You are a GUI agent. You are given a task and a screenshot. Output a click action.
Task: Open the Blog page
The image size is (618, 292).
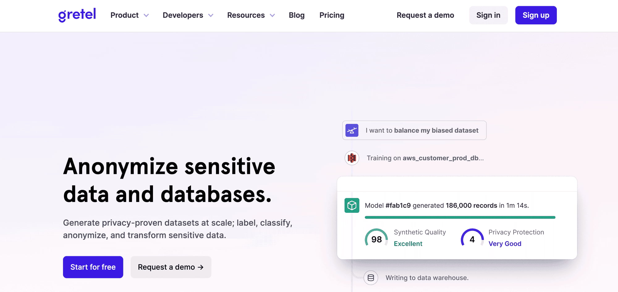(x=296, y=15)
